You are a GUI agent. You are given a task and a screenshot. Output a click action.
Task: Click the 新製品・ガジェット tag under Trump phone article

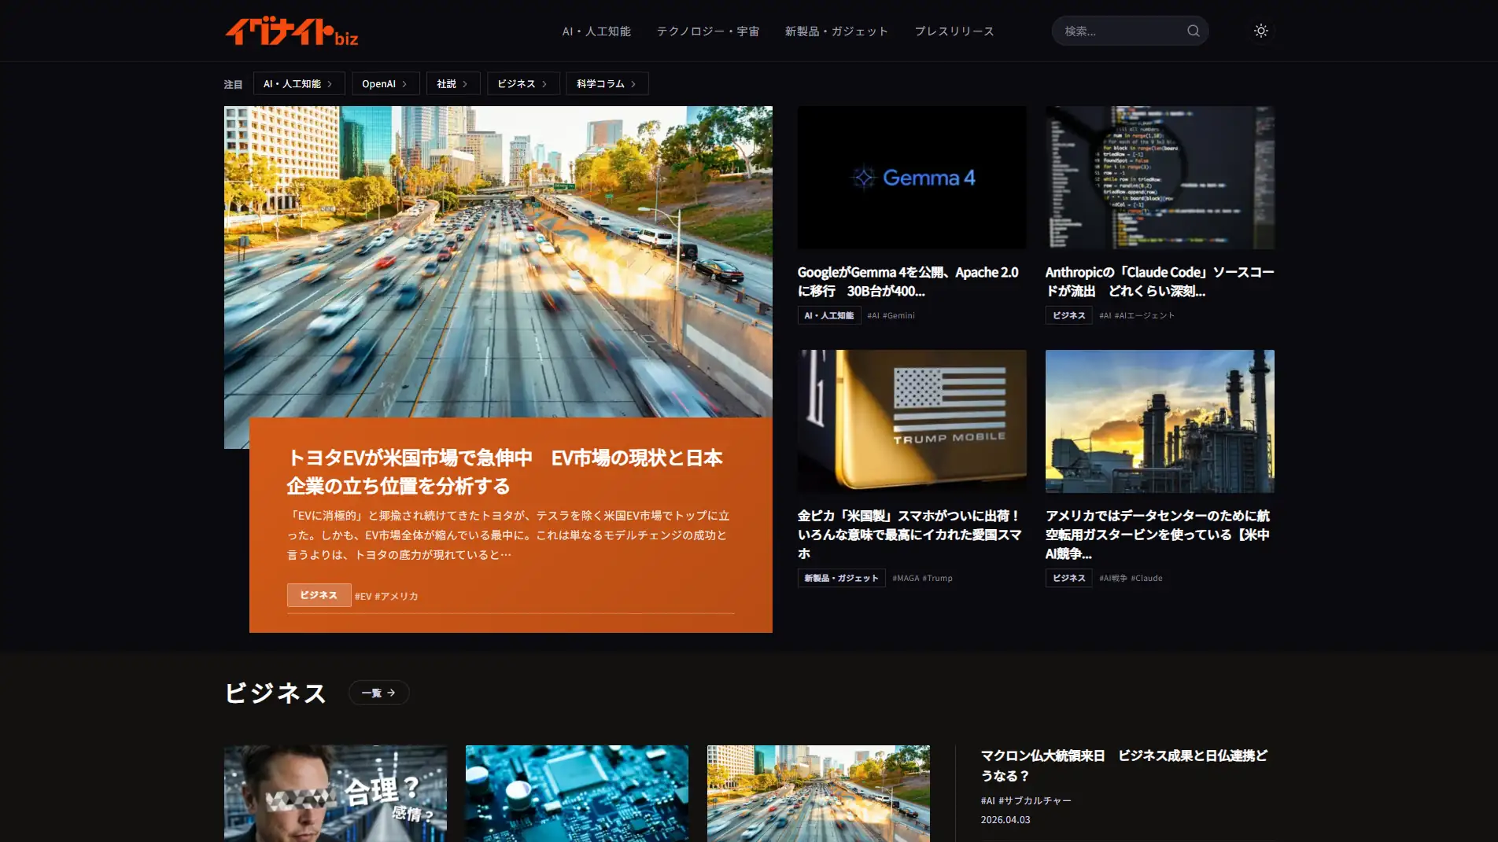coord(841,578)
